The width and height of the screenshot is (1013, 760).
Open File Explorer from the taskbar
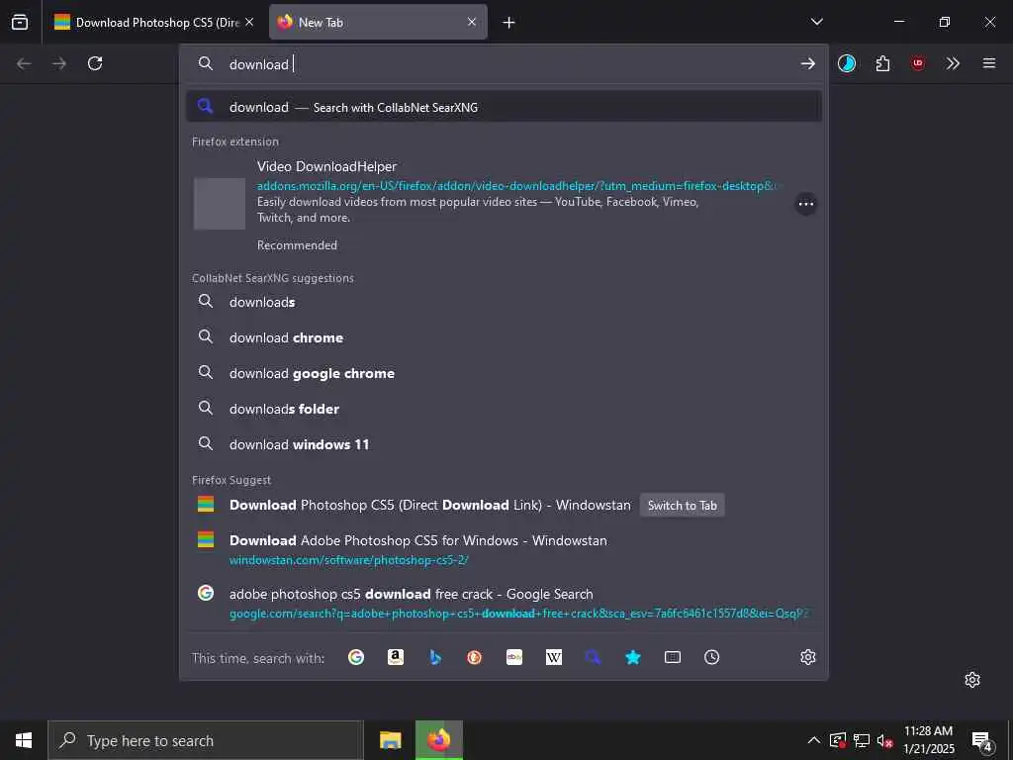pyautogui.click(x=390, y=740)
